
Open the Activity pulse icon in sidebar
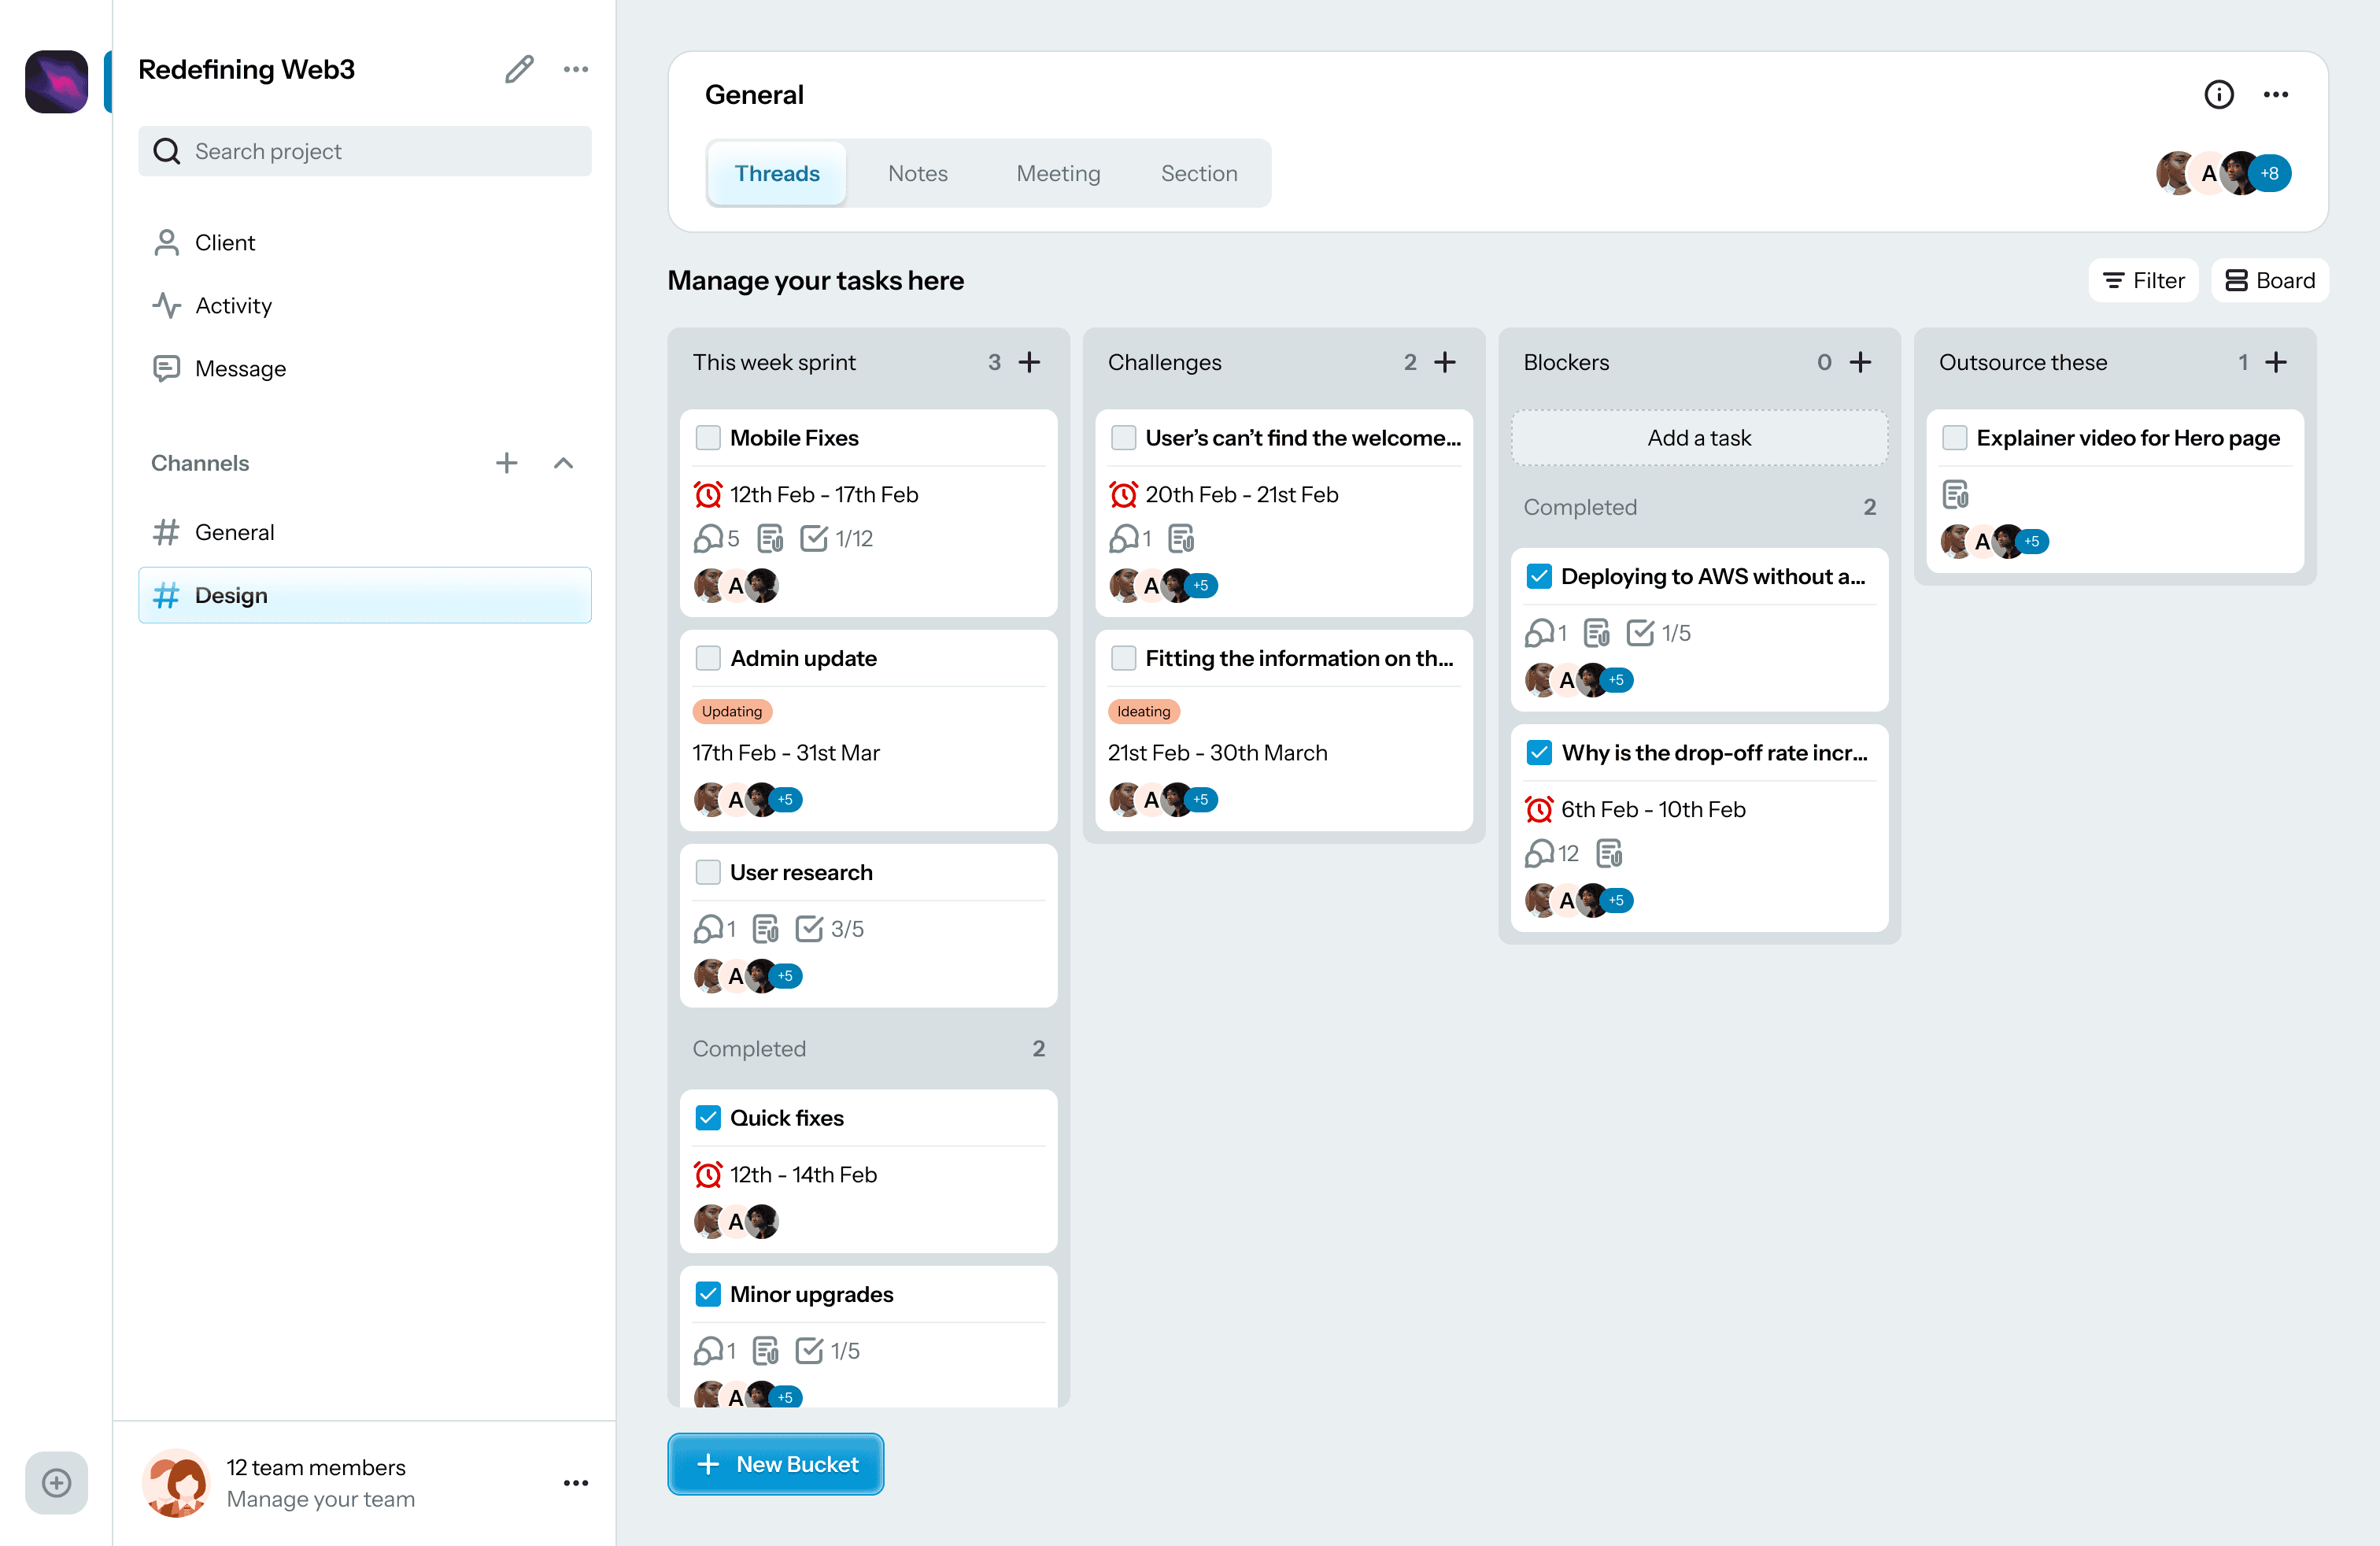point(166,305)
